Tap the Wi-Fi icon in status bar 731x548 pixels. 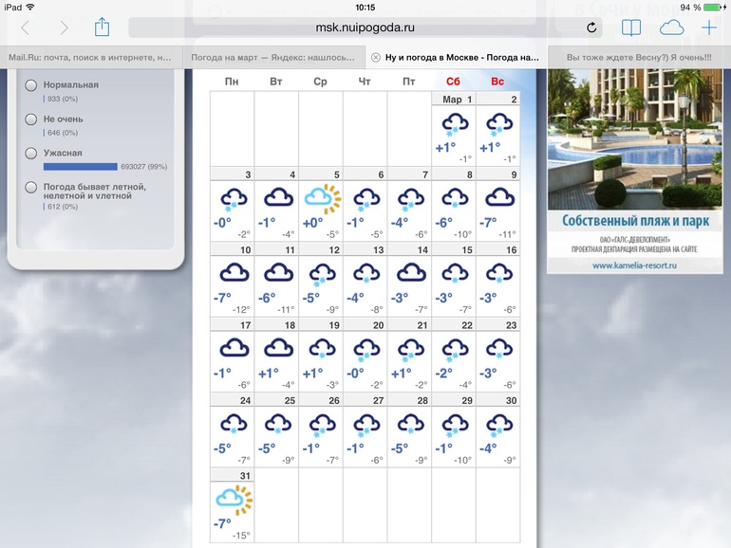[30, 7]
